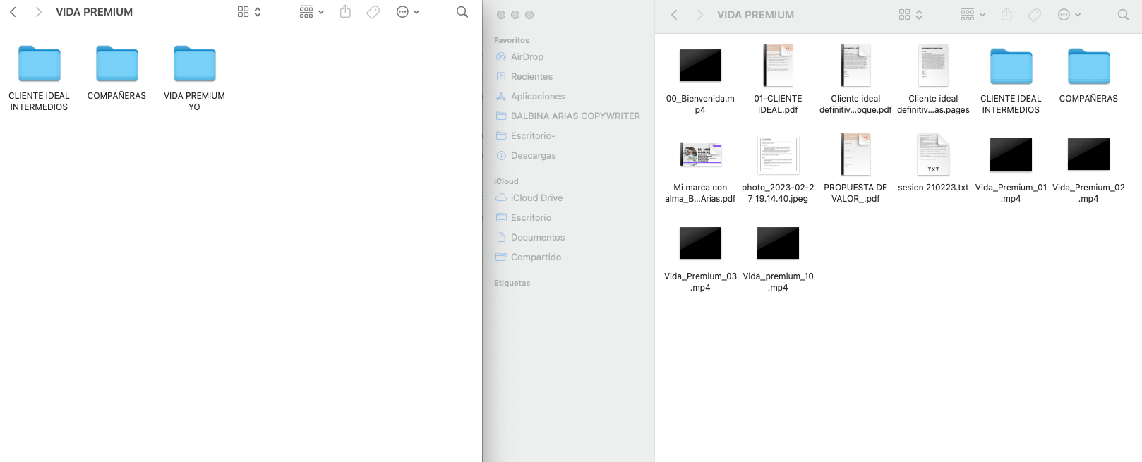
Task: Open Descargas from the sidebar favorites
Action: click(x=533, y=156)
